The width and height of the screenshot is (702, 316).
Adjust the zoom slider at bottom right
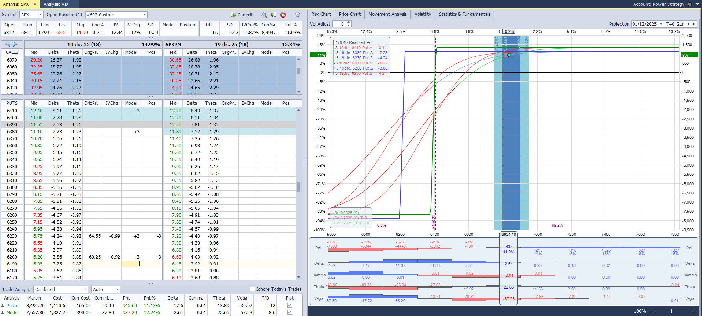tap(672, 311)
